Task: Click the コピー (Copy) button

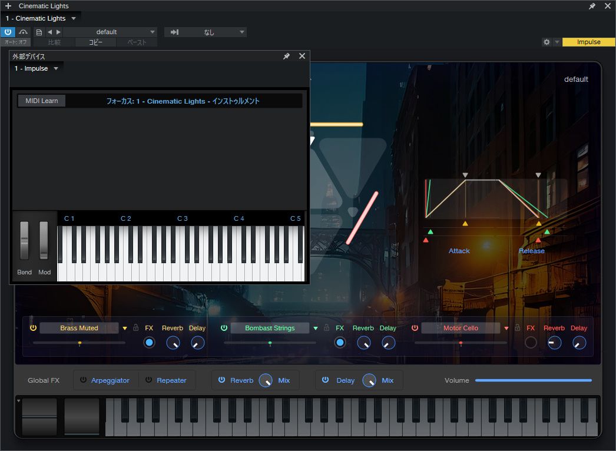Action: 95,42
